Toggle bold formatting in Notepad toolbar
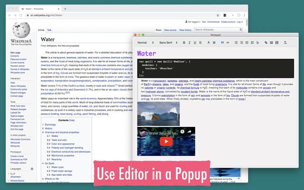Image resolution: width=304 pixels, height=190 pixels. tap(184, 43)
